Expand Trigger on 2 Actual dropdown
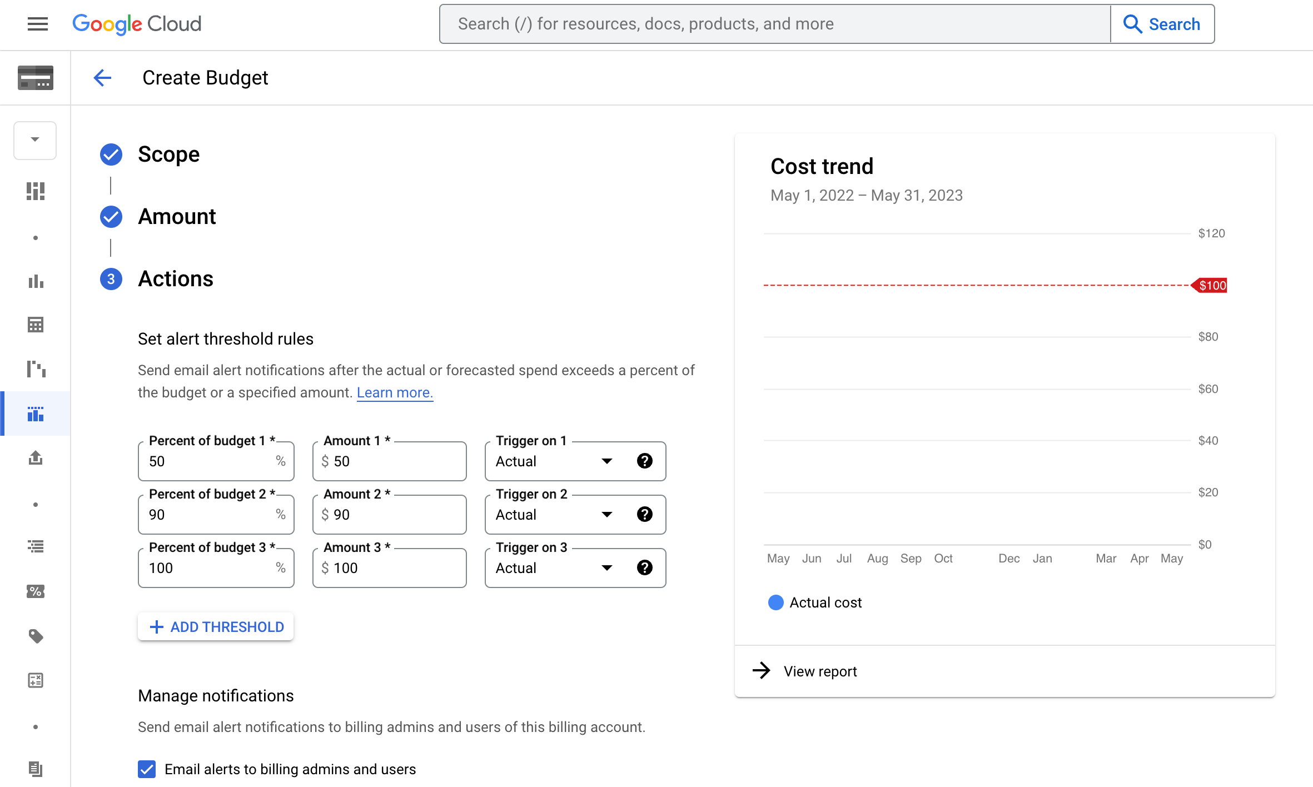1313x787 pixels. click(607, 514)
